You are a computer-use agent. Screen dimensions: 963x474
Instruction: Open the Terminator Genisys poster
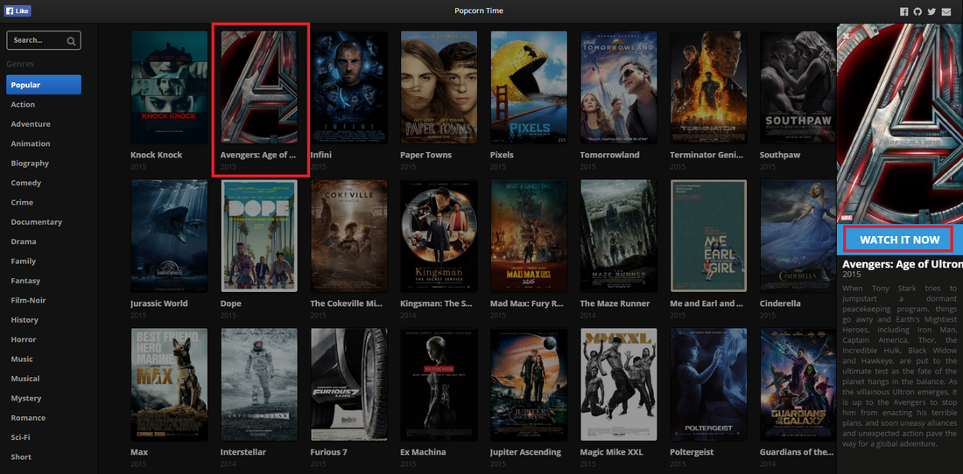708,87
